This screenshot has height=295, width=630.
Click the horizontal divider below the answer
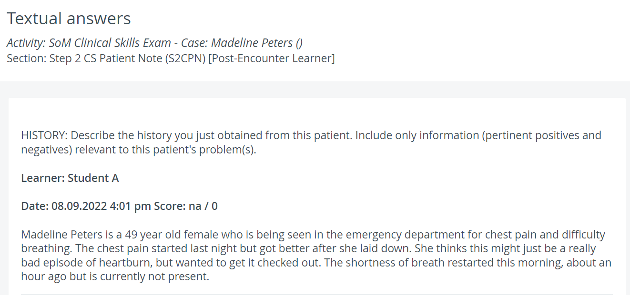coord(317,295)
